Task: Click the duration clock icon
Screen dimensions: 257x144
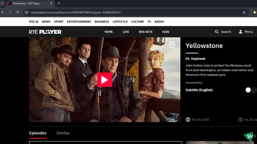Action: [x=240, y=120]
